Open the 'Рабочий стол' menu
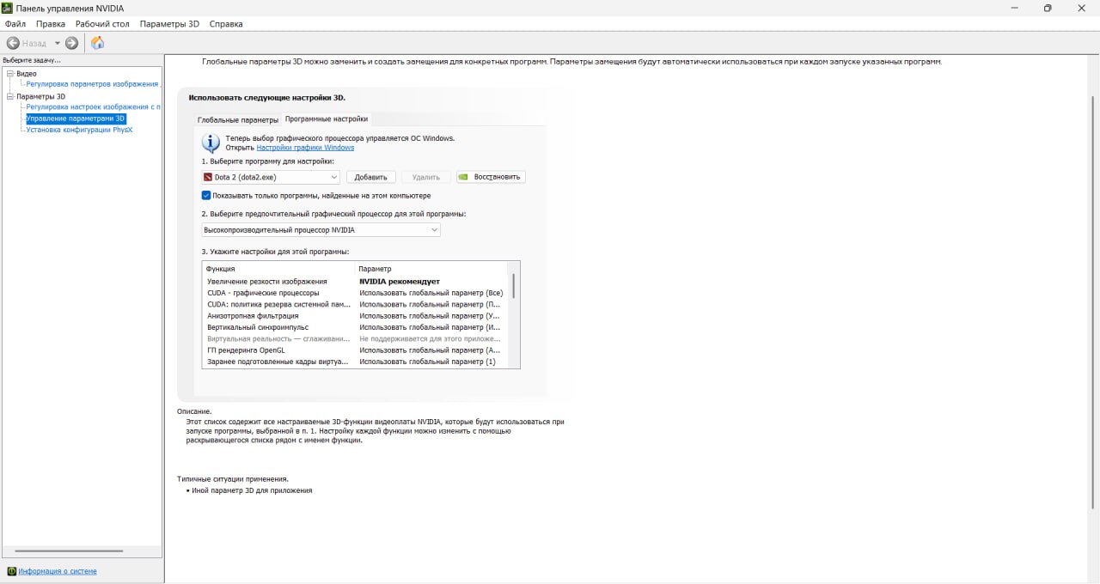This screenshot has width=1100, height=584. (102, 24)
